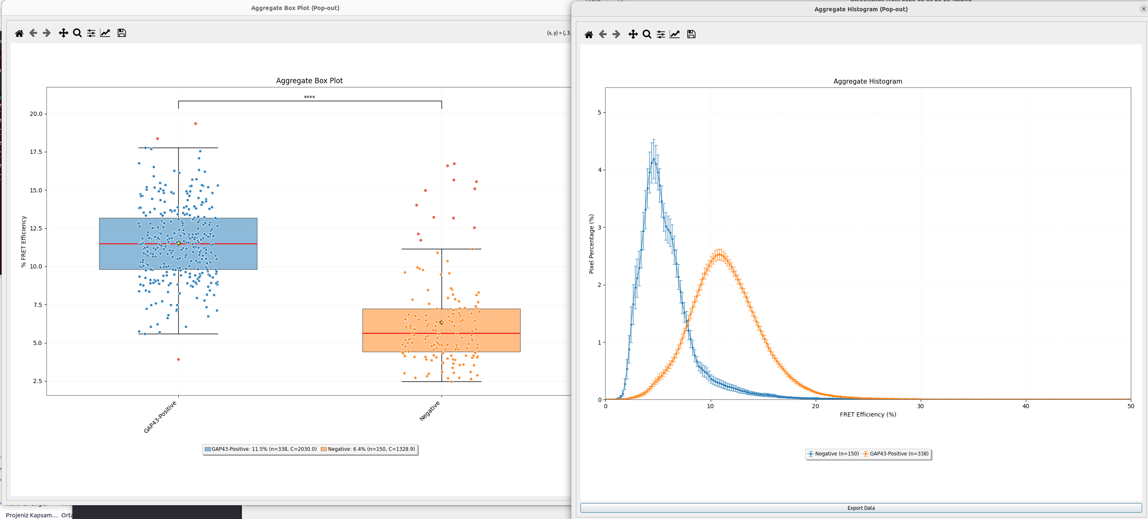Click the % FRET Efficiency y-axis label
1148x519 pixels.
point(23,241)
